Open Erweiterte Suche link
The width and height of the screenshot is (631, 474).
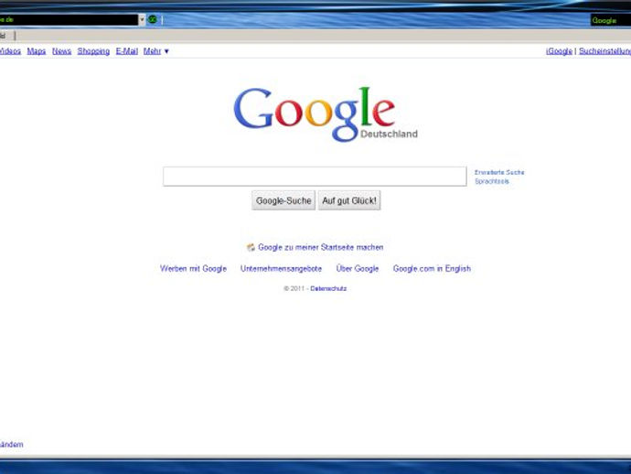click(x=499, y=172)
